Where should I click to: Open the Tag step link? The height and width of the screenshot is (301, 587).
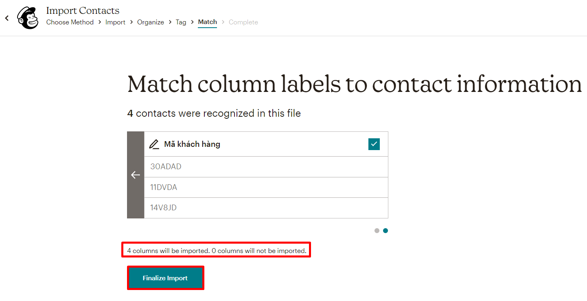coord(181,22)
